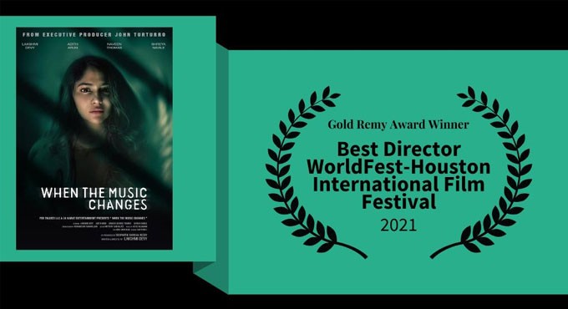Click the 'WHEN THE MUSIC CHANGES' poster title
Screen dimensions: 568x309
(x=94, y=199)
